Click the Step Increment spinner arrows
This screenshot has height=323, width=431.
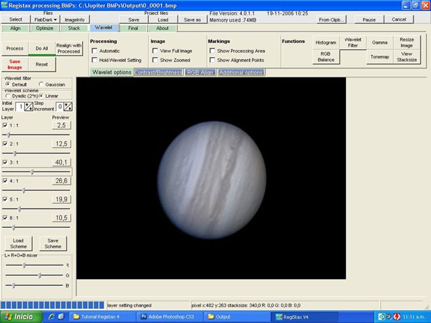pos(68,106)
